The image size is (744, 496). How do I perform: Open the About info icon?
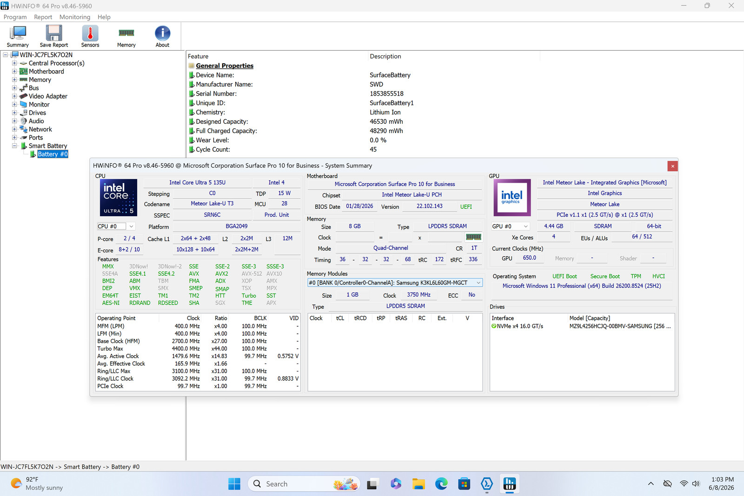point(162,36)
